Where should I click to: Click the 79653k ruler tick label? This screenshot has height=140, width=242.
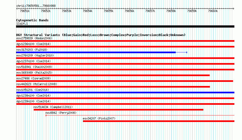click(67, 11)
